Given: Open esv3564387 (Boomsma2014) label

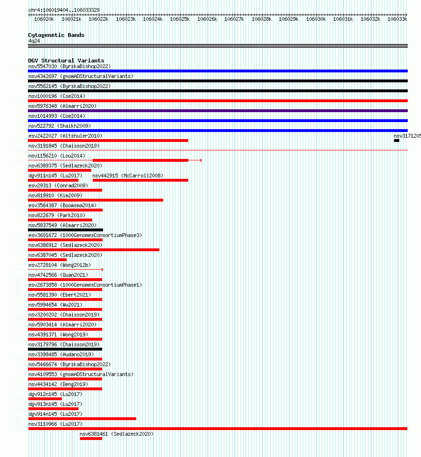Looking at the screenshot, I should (x=62, y=205).
